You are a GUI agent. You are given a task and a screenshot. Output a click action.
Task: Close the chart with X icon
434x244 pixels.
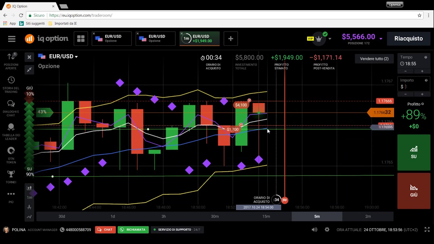click(x=29, y=57)
